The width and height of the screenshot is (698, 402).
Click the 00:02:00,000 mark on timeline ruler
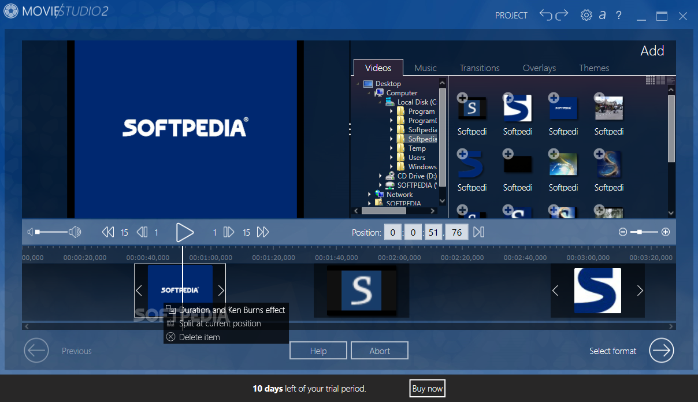click(x=399, y=258)
